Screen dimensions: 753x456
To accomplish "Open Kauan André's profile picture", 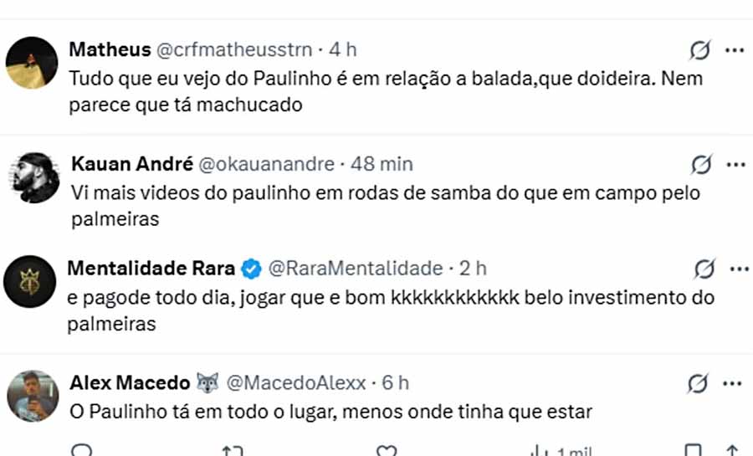I will tap(36, 177).
